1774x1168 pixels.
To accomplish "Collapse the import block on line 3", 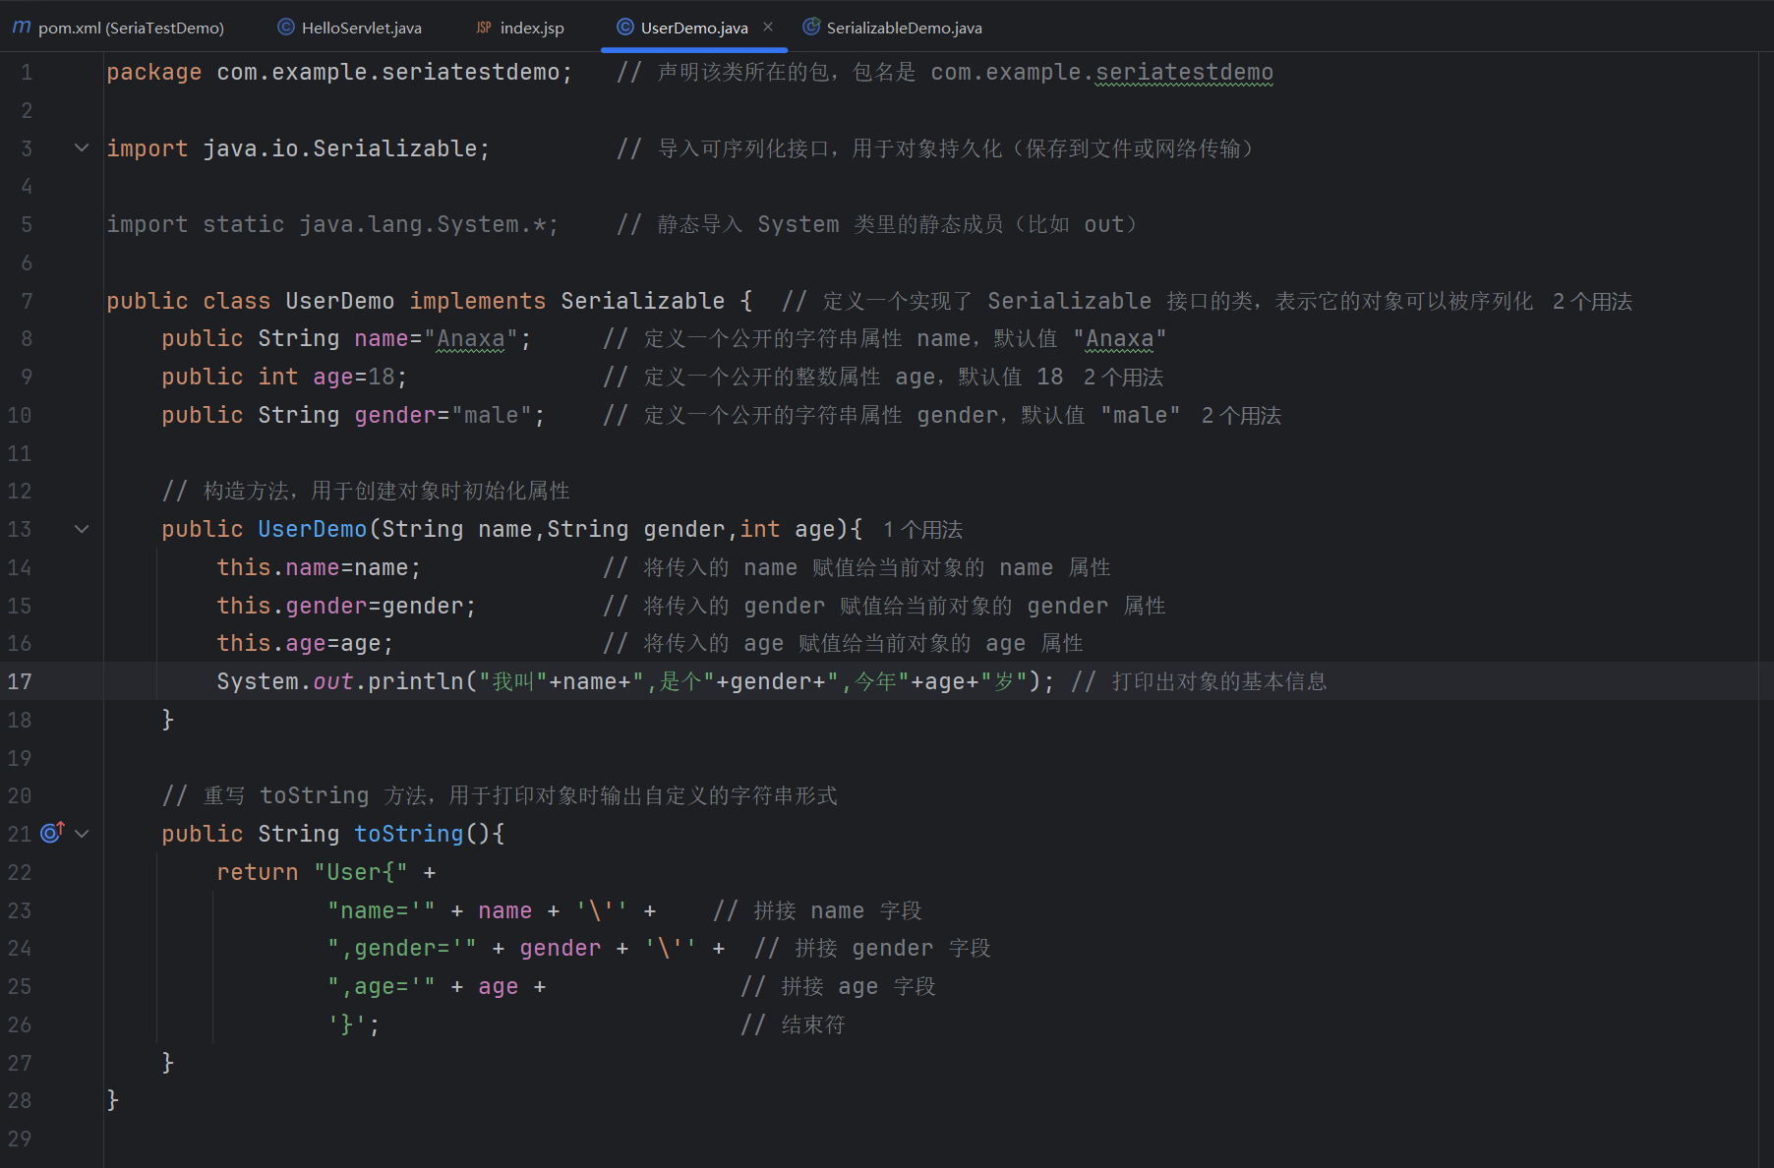I will 82,147.
